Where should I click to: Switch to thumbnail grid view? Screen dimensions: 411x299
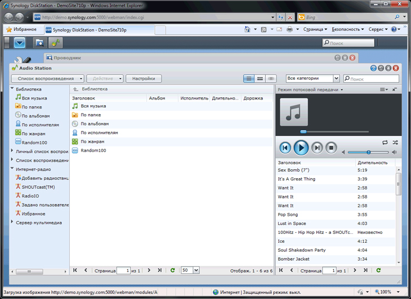coord(260,79)
